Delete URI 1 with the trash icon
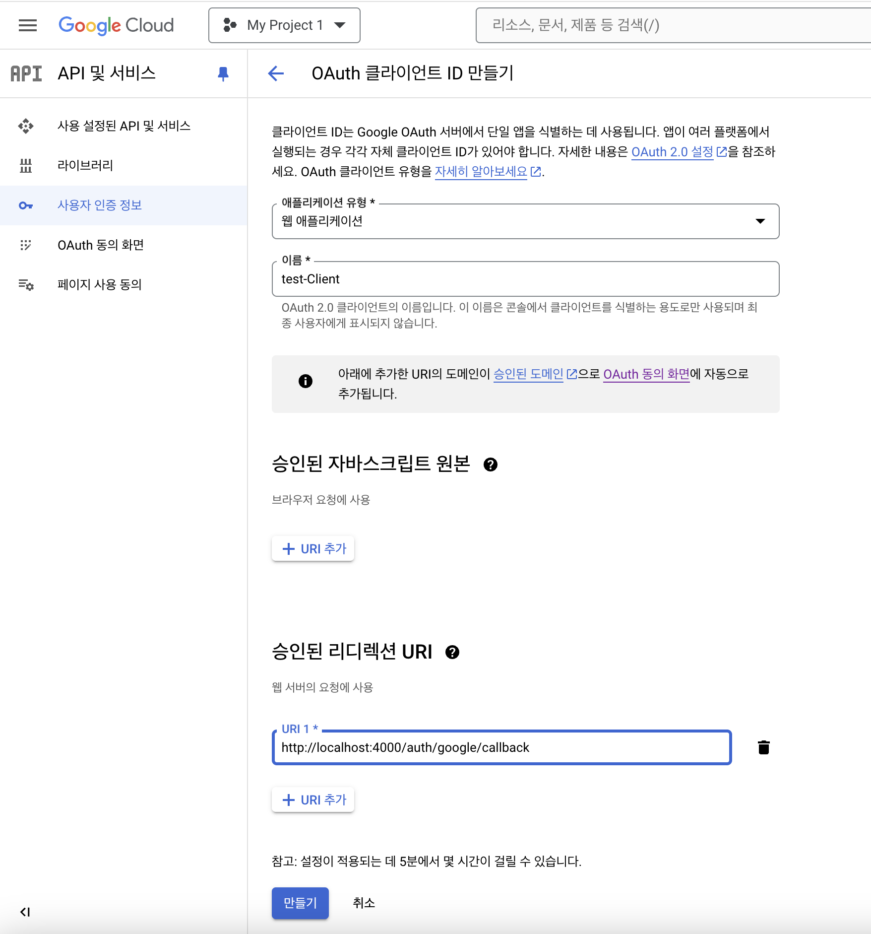871x934 pixels. pos(764,747)
